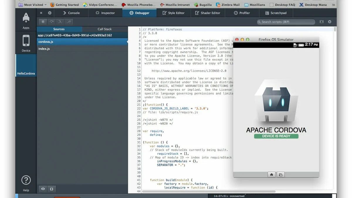Screen dimensions: 352x198
Task: Tap DEVICE IS READY banner in Simulator
Action: point(276,136)
